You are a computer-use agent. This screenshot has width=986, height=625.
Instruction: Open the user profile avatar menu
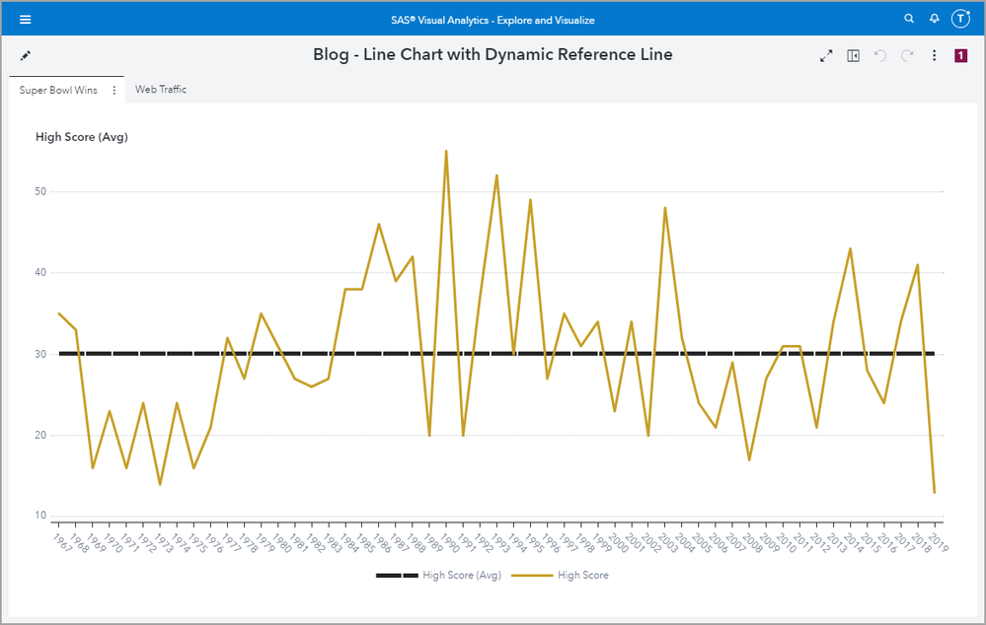tap(960, 20)
